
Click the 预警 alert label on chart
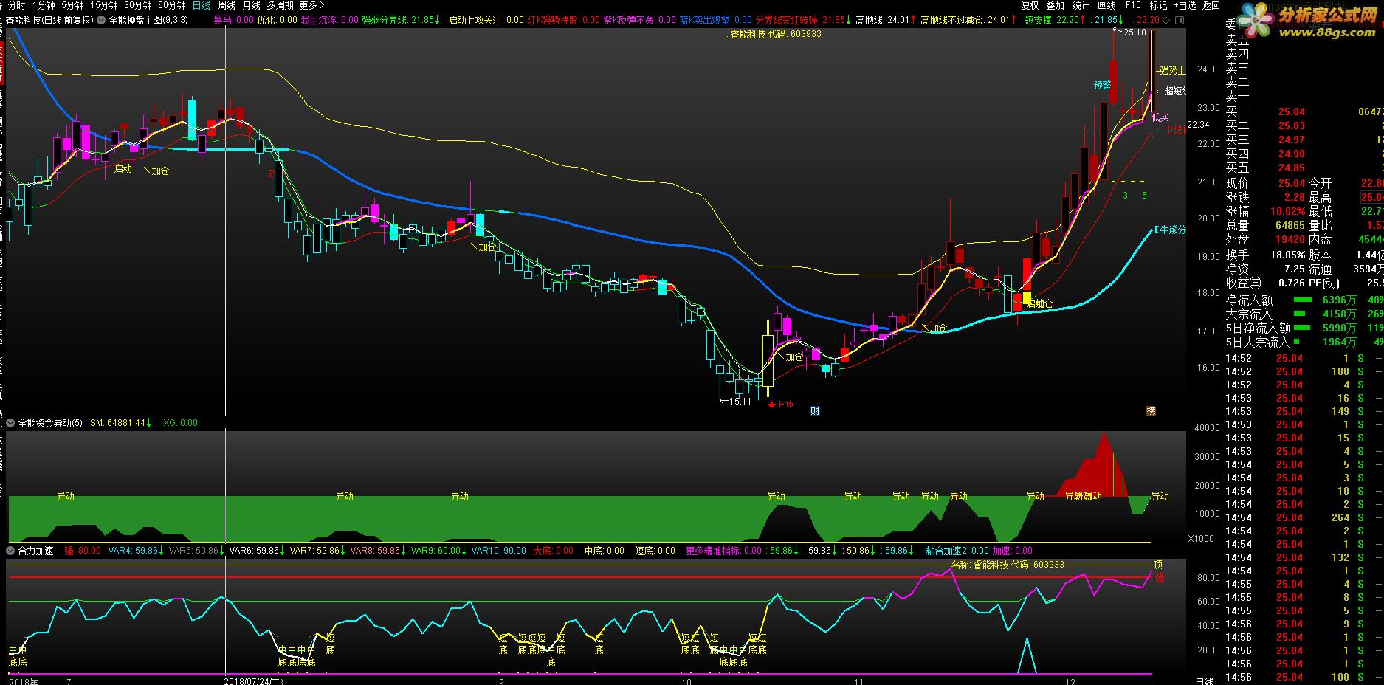1102,85
